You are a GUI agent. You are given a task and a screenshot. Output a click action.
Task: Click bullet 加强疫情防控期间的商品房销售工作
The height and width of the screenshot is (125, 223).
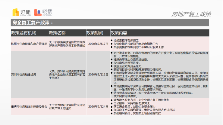[x=136, y=44]
